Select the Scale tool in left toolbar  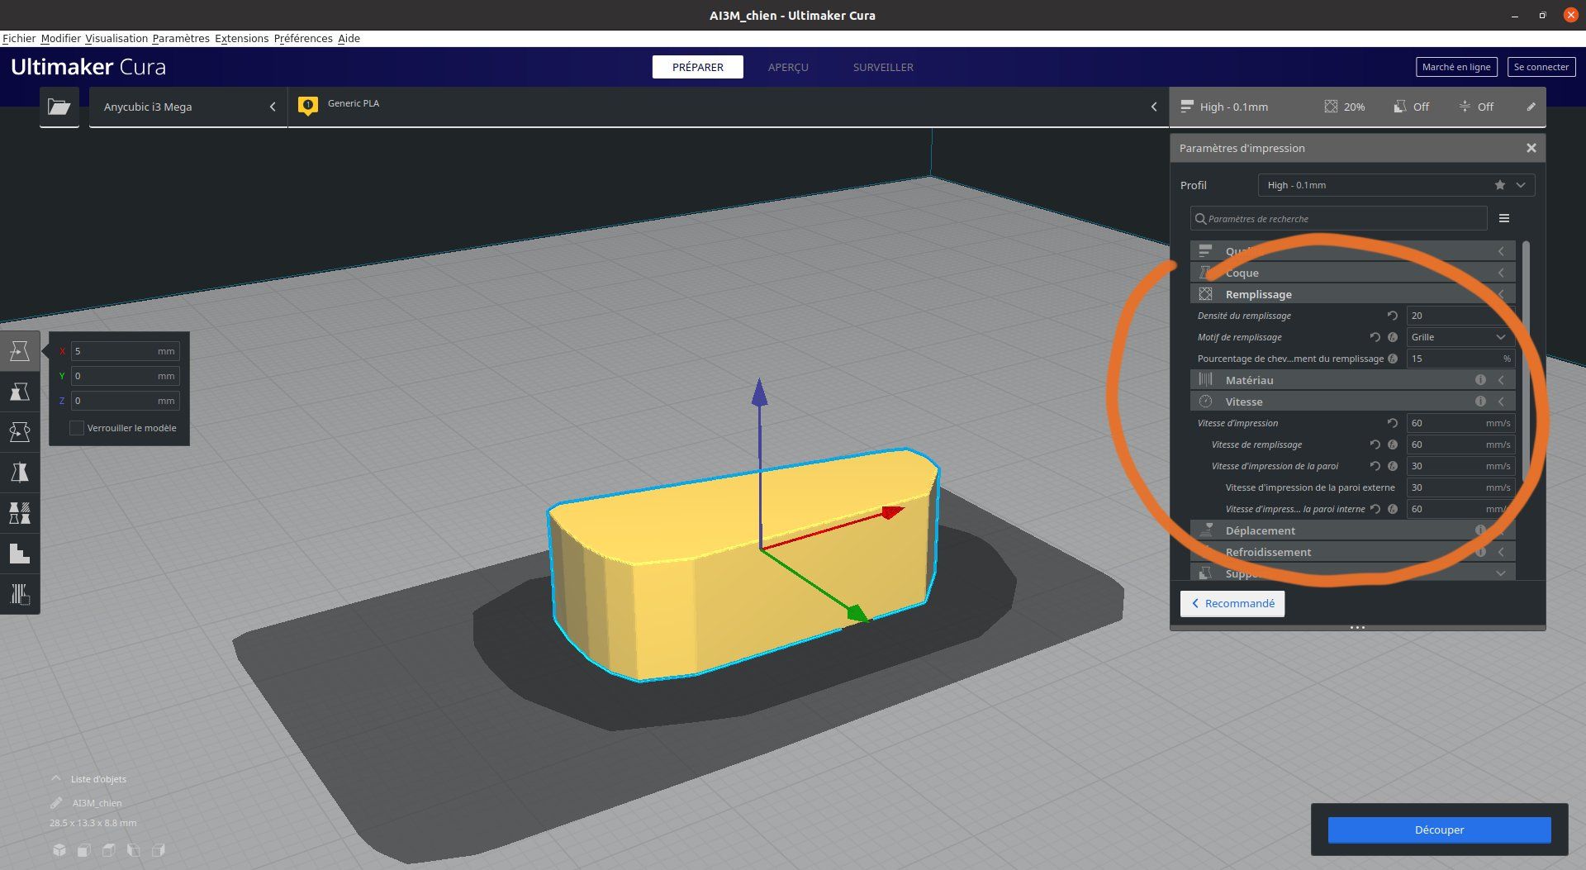click(x=20, y=392)
